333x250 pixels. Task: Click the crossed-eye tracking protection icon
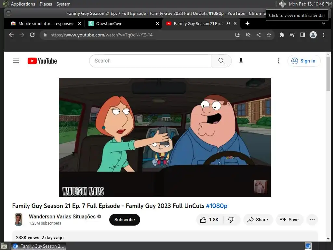pos(248,35)
